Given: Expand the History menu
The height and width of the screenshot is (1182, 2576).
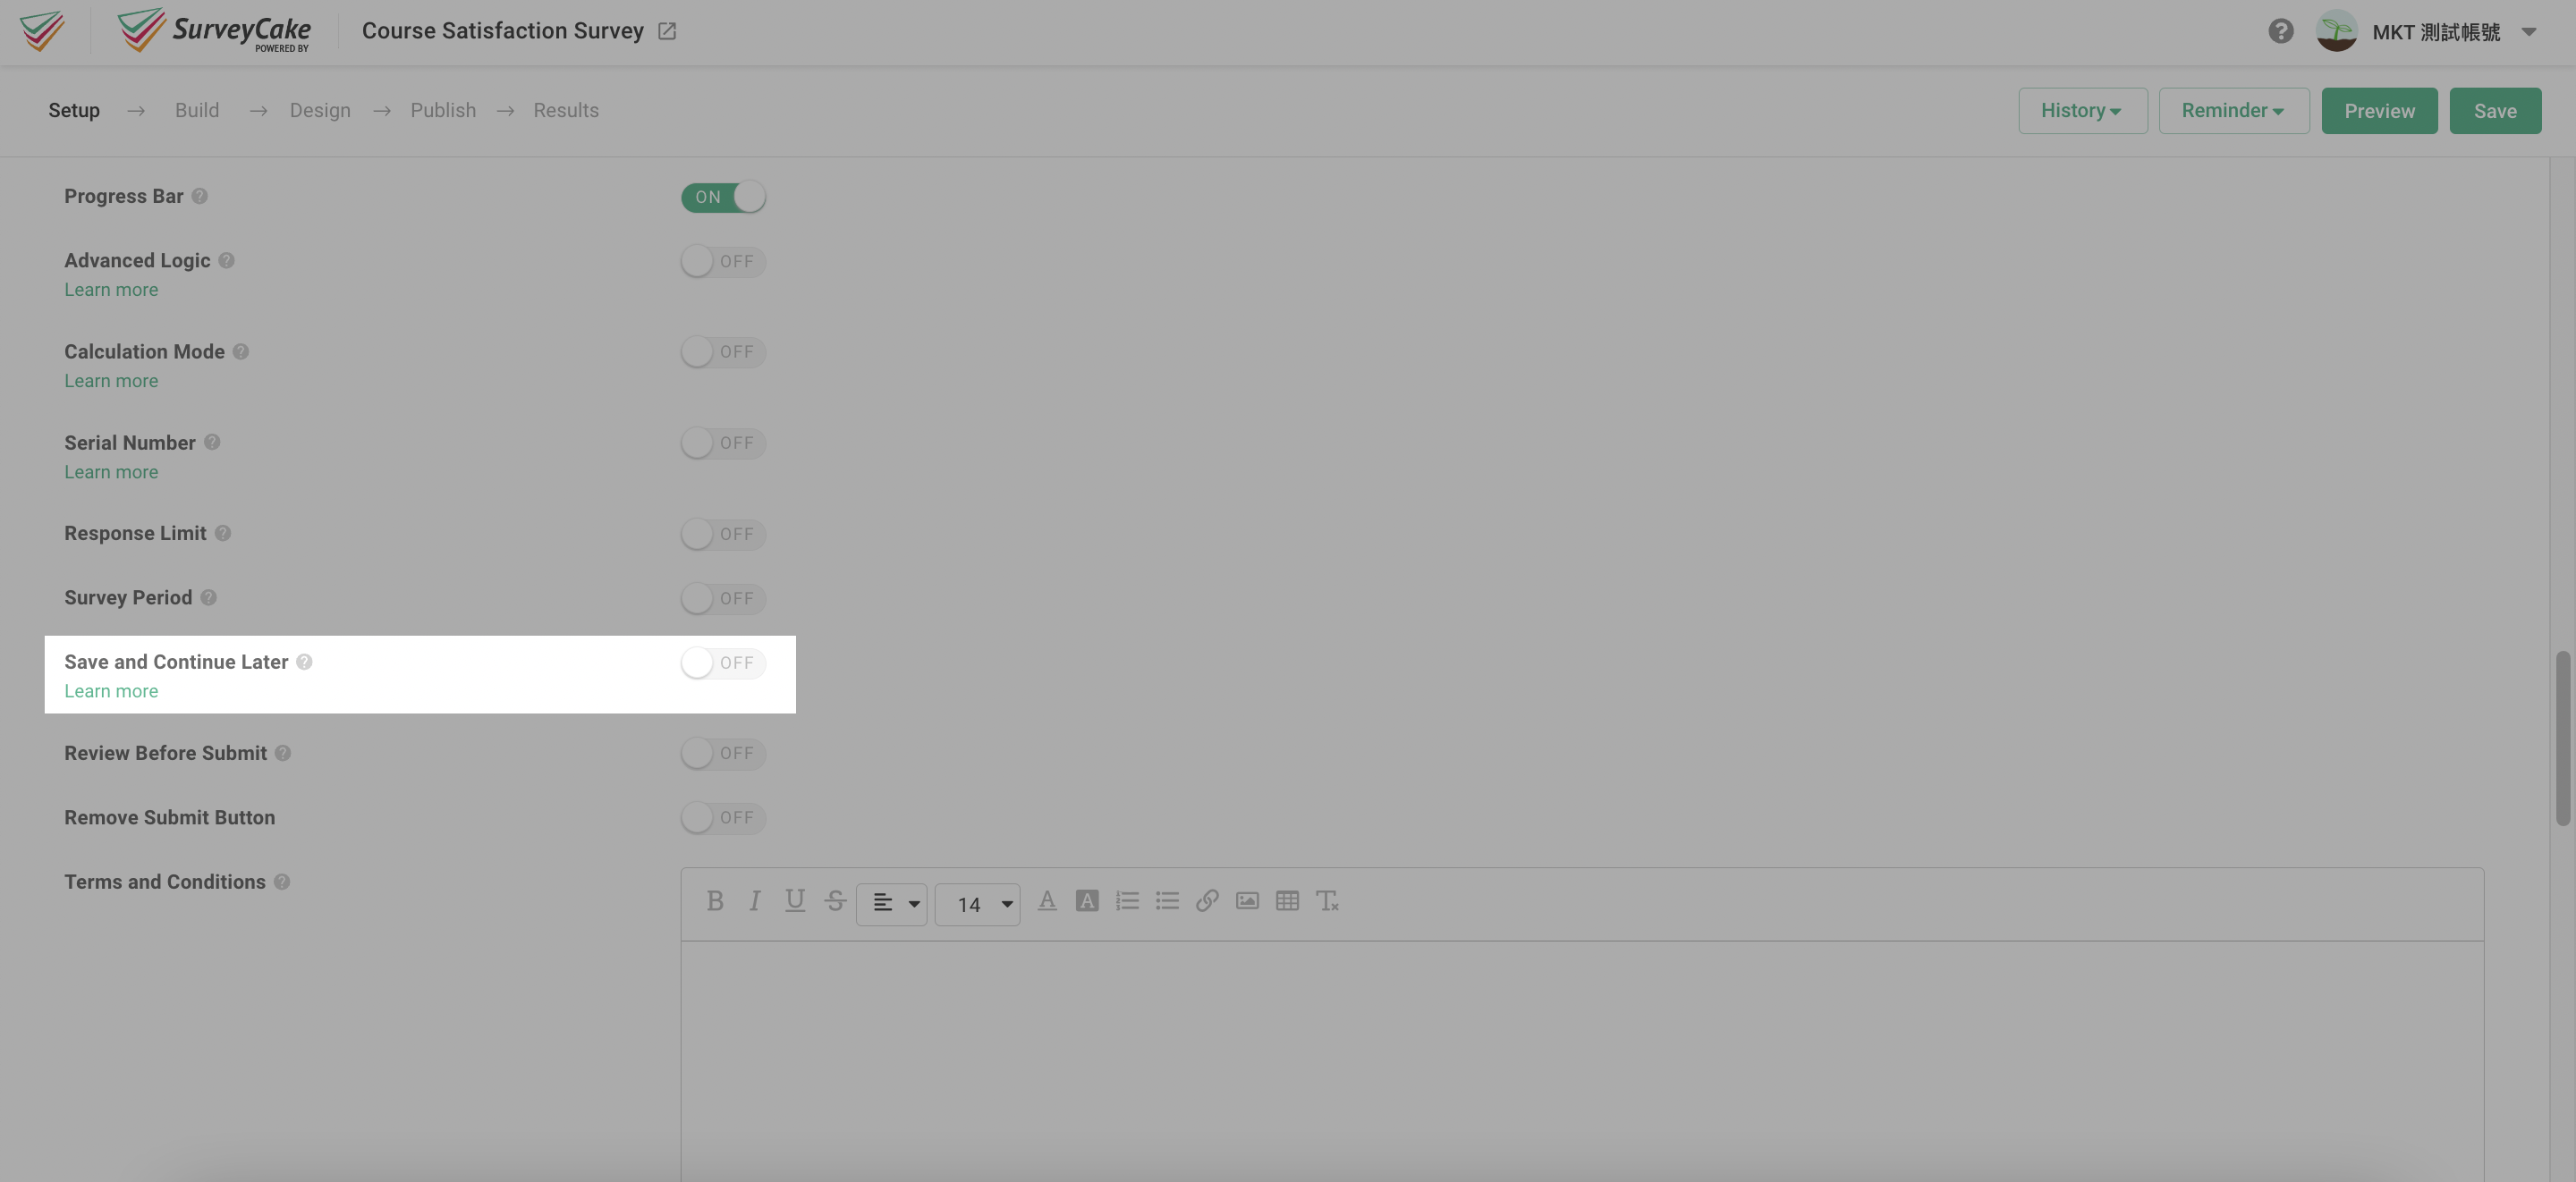Looking at the screenshot, I should [2081, 110].
